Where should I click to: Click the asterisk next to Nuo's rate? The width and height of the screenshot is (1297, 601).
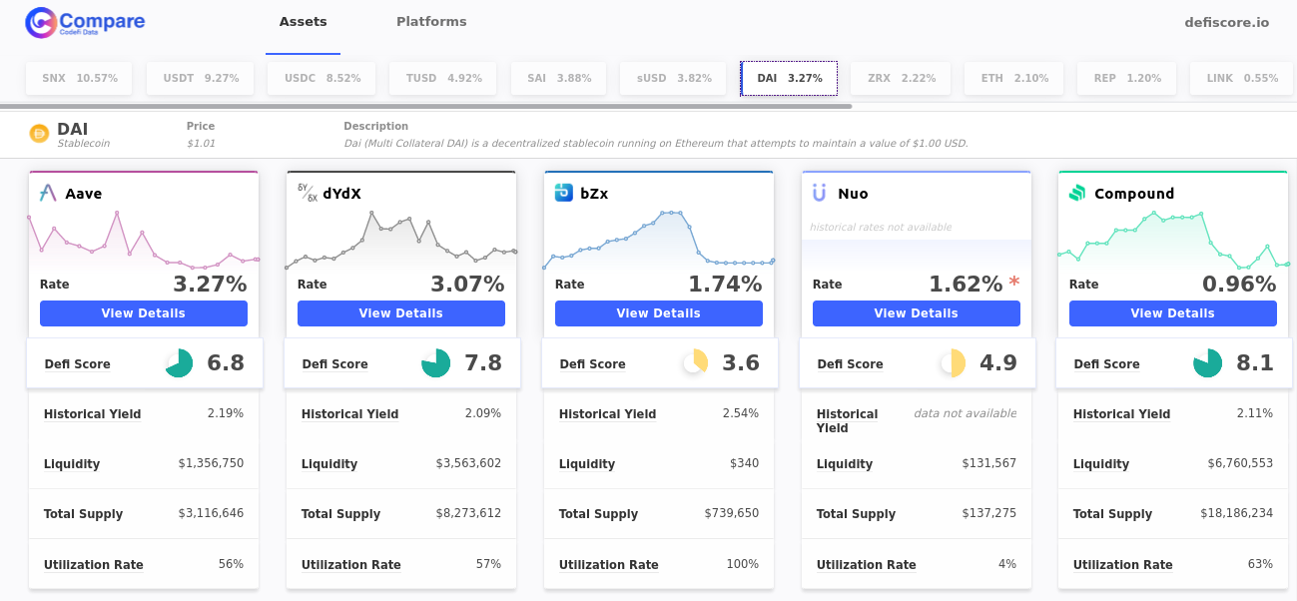pos(1014,283)
